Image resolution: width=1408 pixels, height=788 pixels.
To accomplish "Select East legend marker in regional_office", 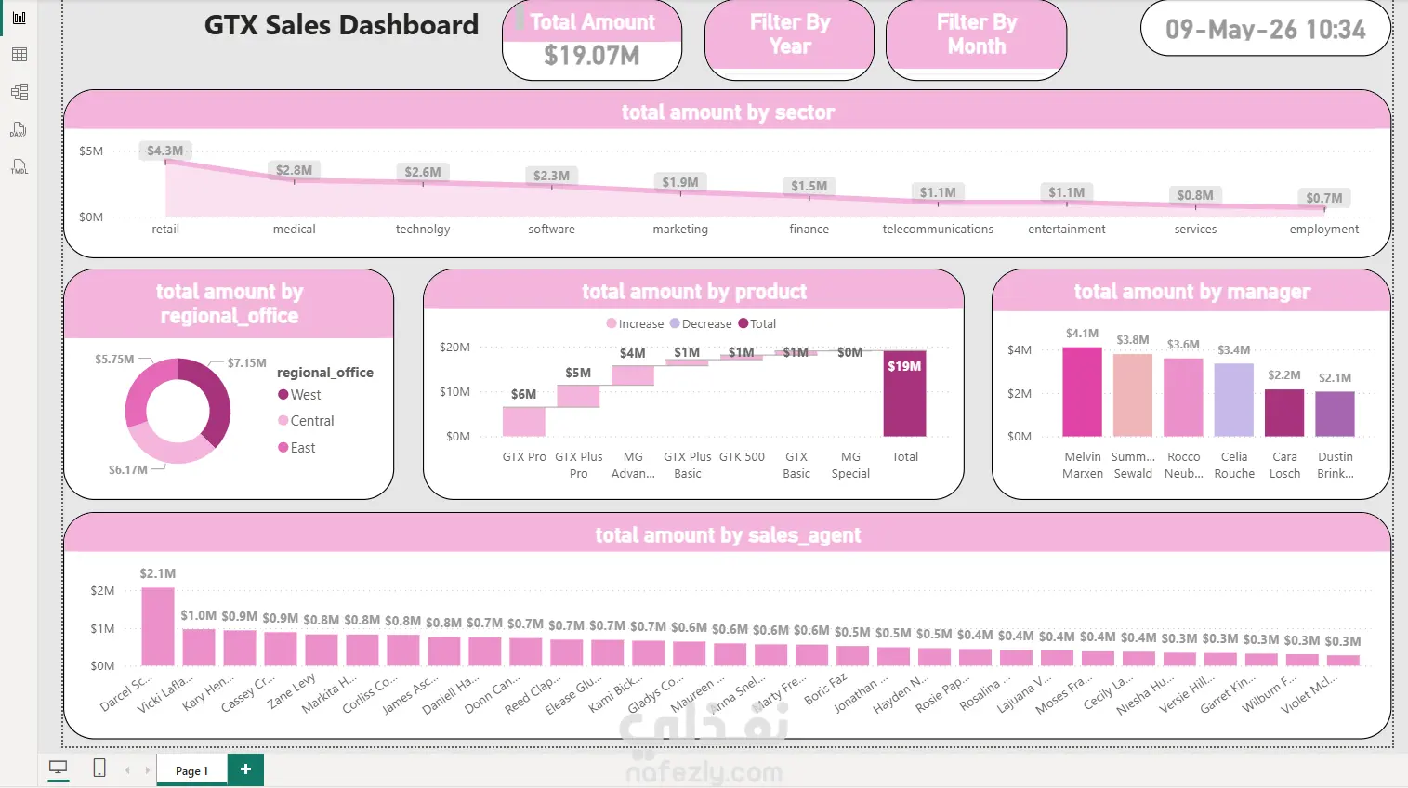I will click(283, 448).
